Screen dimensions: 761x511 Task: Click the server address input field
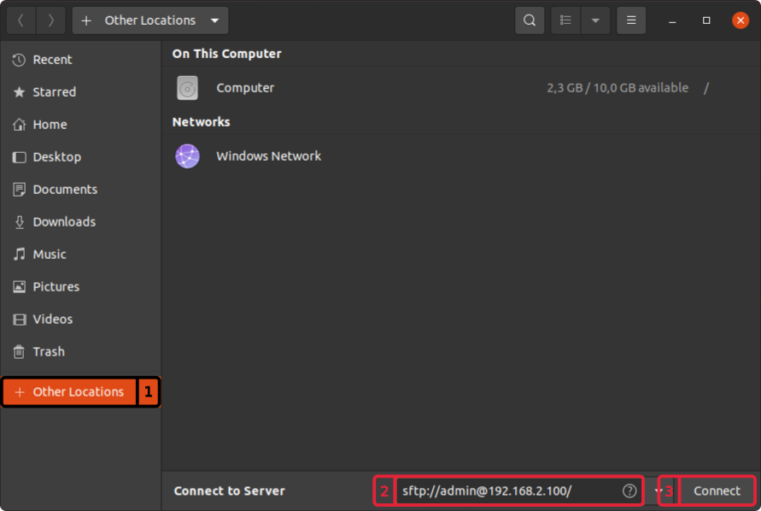(519, 491)
